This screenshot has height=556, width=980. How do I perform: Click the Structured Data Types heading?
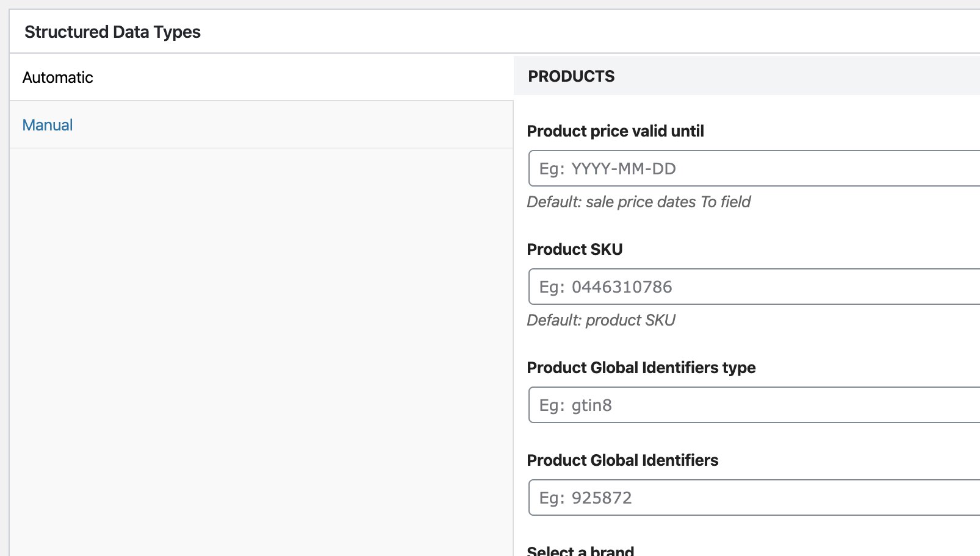coord(112,32)
